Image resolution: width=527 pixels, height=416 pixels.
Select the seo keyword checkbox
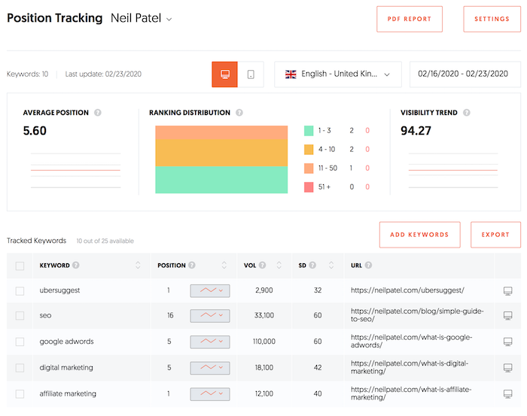pos(20,316)
